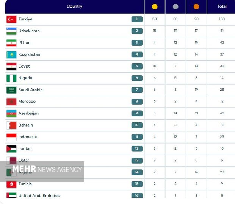235x204 pixels.
Task: Click the Morocco flag icon
Action: coord(11,102)
